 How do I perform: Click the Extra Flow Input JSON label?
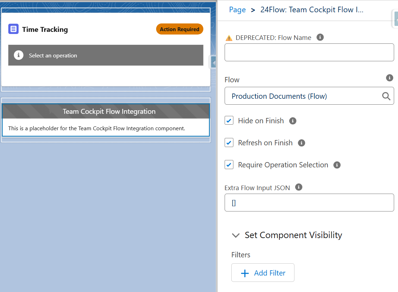click(257, 188)
